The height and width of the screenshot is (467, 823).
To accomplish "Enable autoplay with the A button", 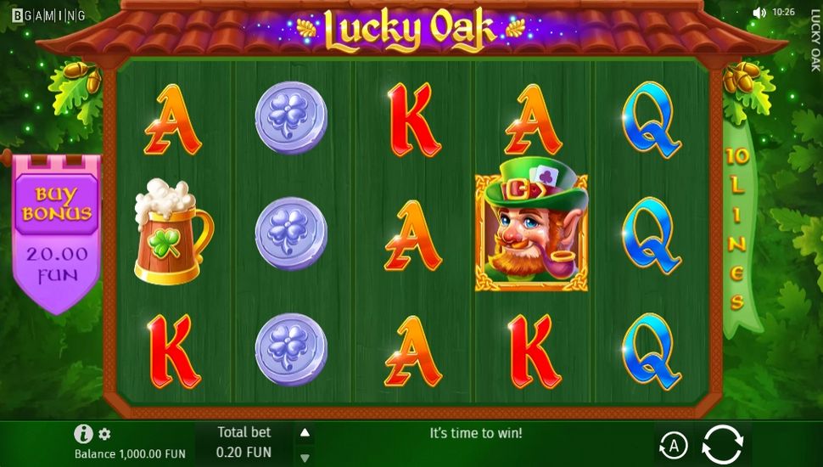I will point(673,446).
